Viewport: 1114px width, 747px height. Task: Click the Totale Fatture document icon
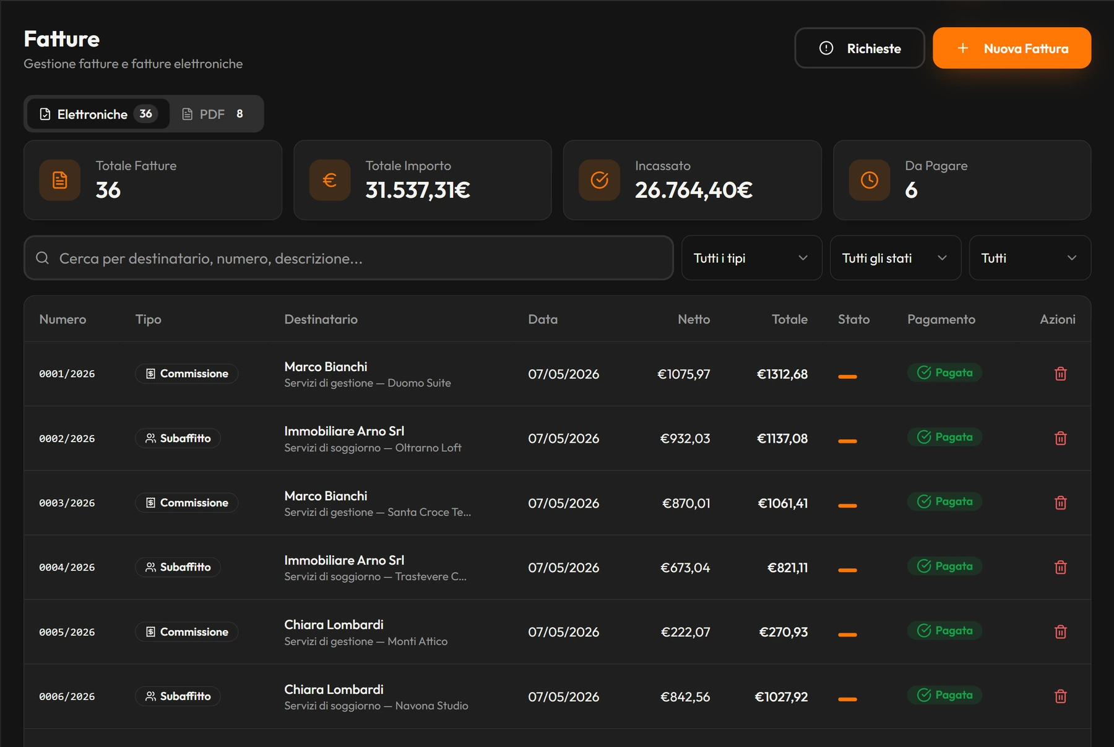60,180
